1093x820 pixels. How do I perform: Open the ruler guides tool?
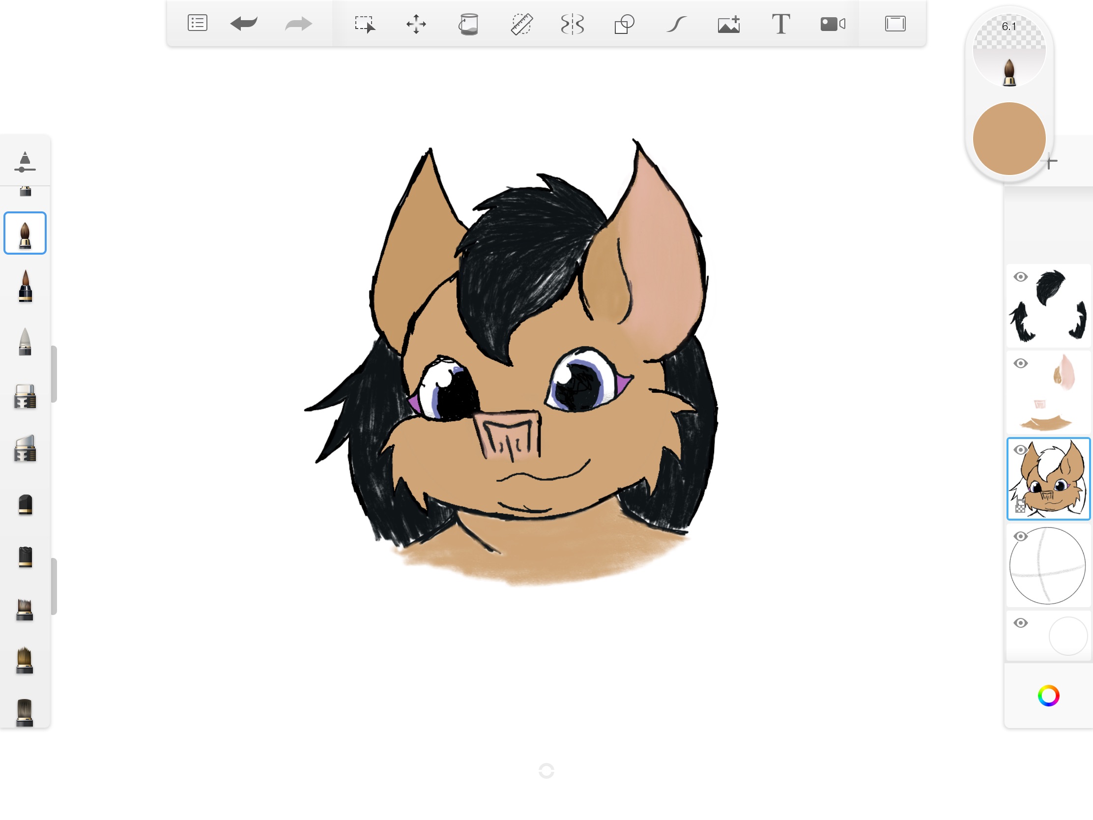521,24
